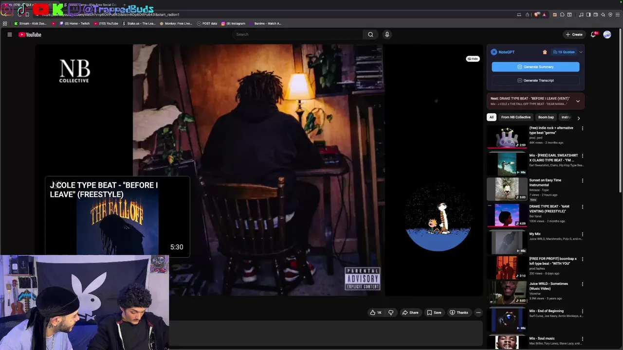Screen dimensions: 623x350
Task: Open browser extensions puzzle icon
Action: click(x=562, y=15)
